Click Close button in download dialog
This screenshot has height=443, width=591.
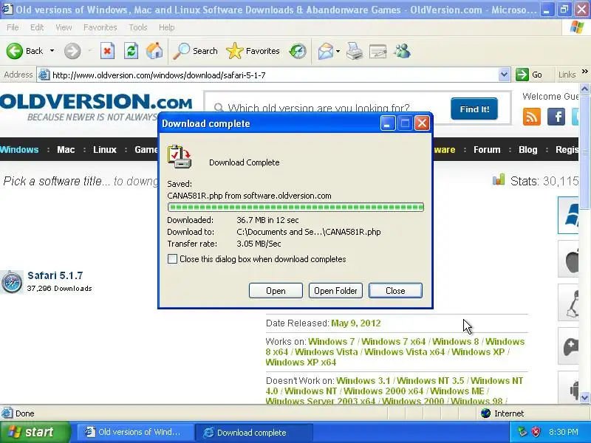pos(395,290)
